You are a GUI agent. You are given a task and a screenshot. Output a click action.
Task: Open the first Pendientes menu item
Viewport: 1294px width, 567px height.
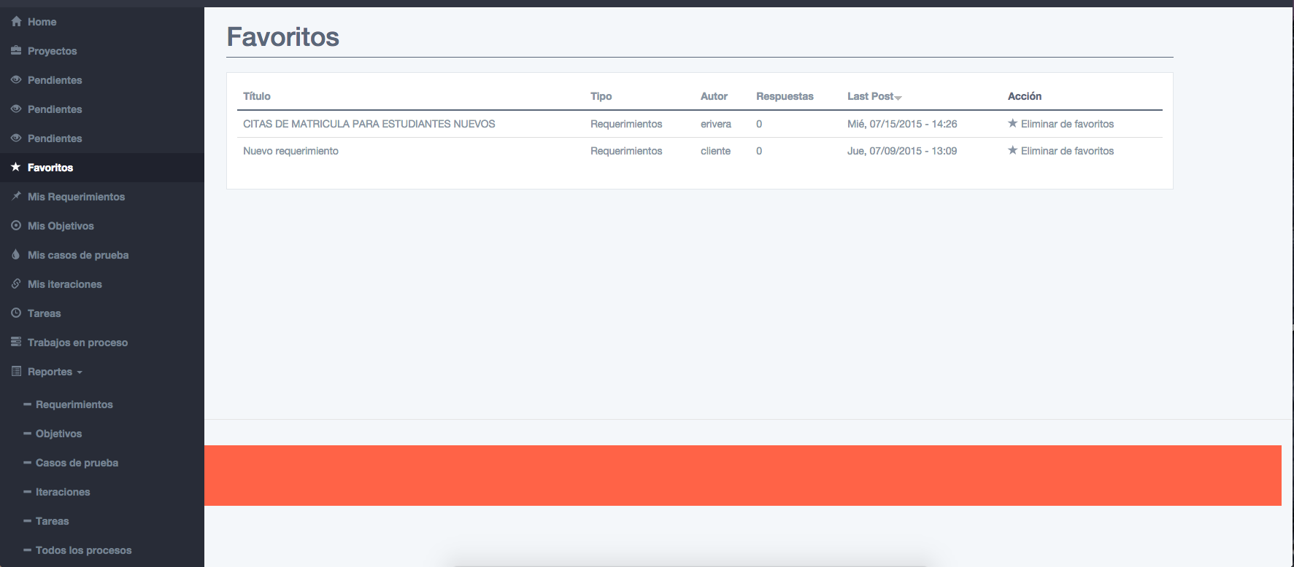click(x=55, y=80)
